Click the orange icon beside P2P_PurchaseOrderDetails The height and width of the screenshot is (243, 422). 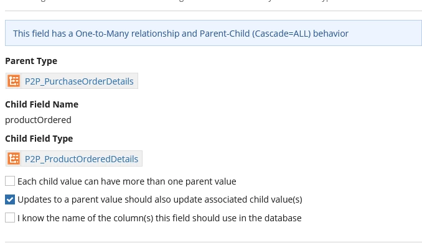(x=14, y=81)
